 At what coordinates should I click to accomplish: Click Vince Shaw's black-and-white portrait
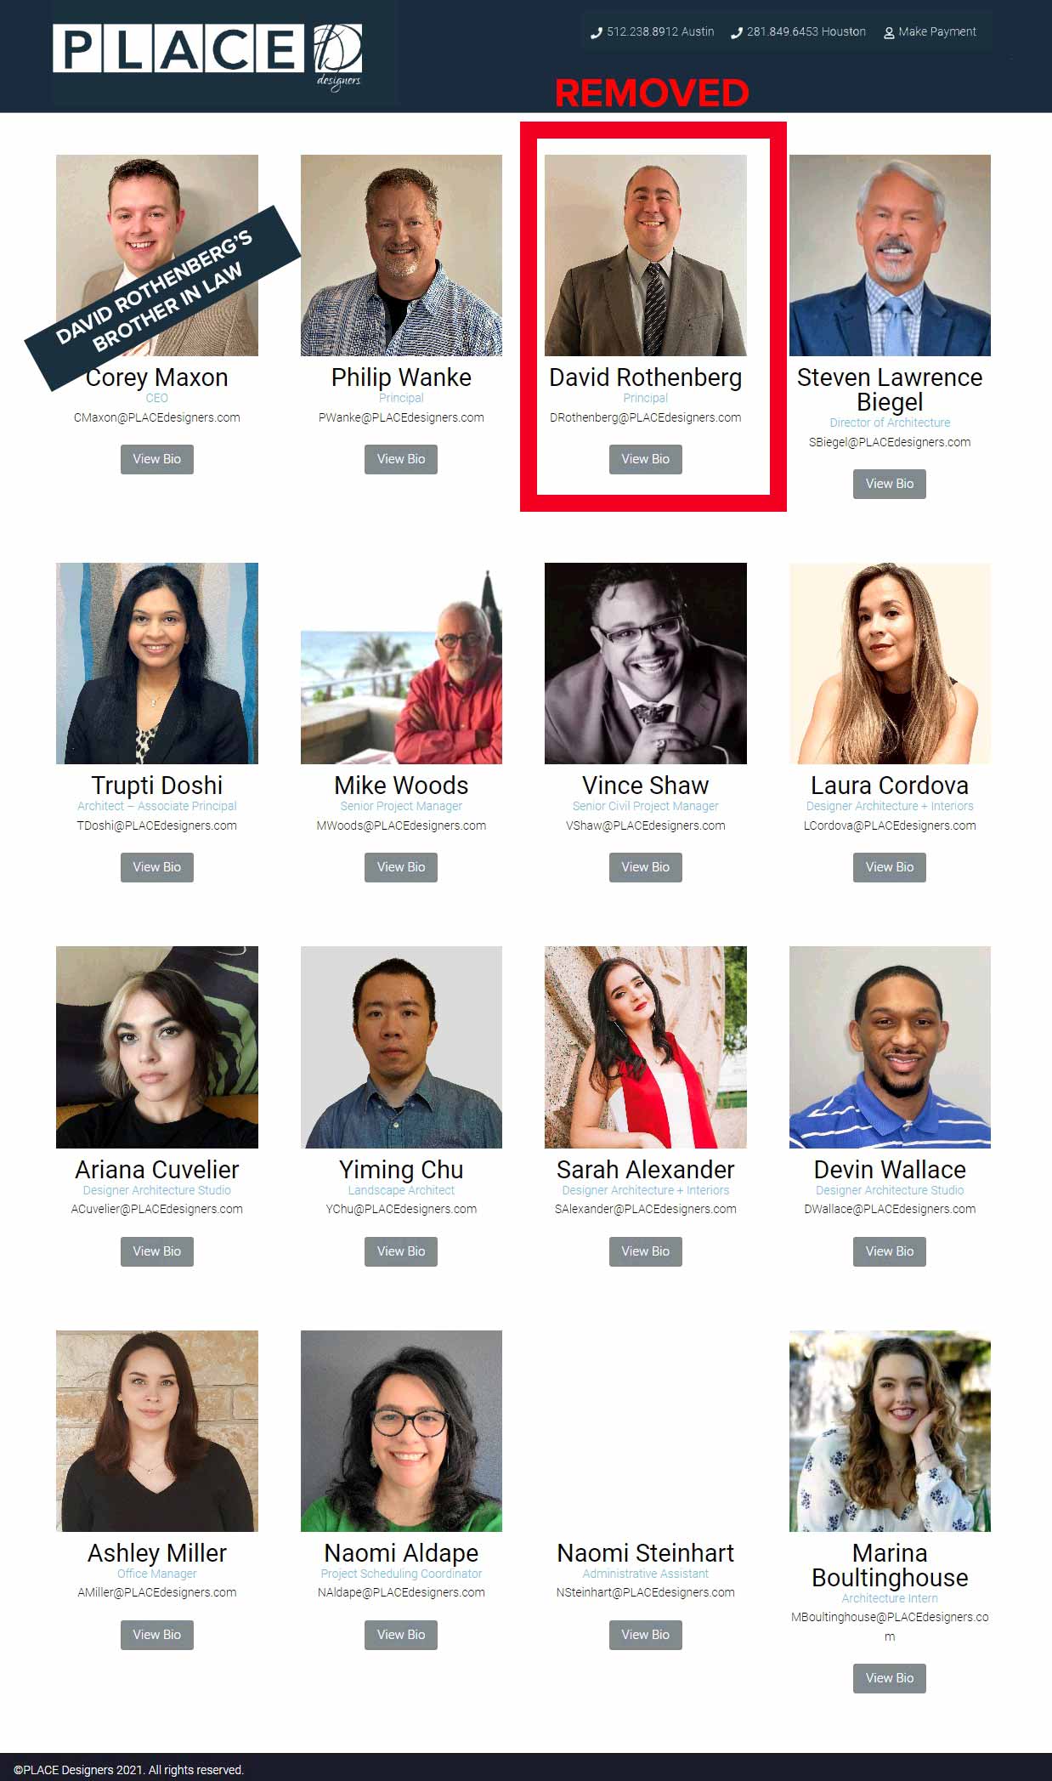pos(646,663)
